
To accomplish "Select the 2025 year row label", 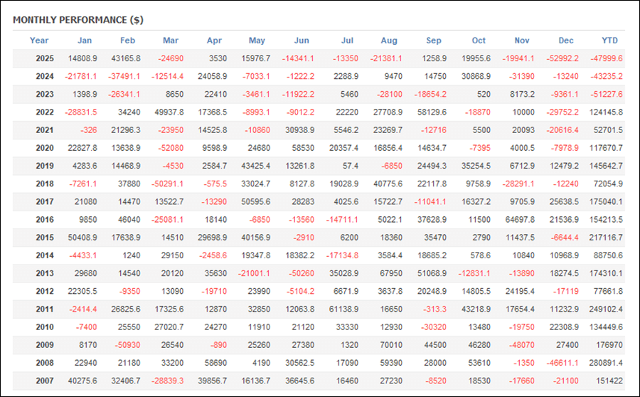I will click(x=45, y=58).
